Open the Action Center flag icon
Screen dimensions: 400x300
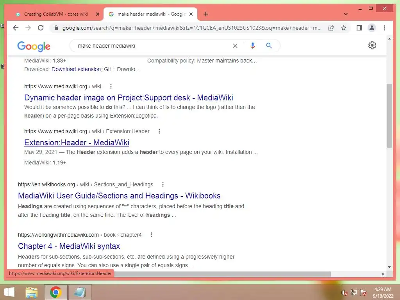point(363,292)
